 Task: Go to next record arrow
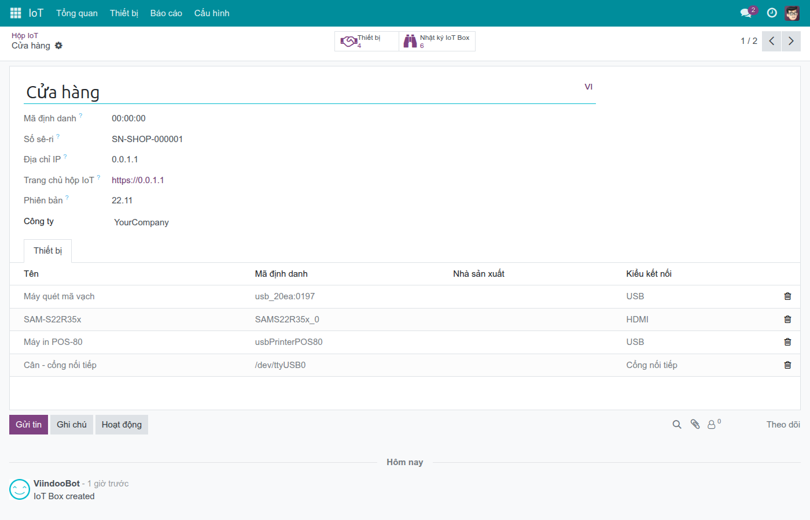point(791,41)
